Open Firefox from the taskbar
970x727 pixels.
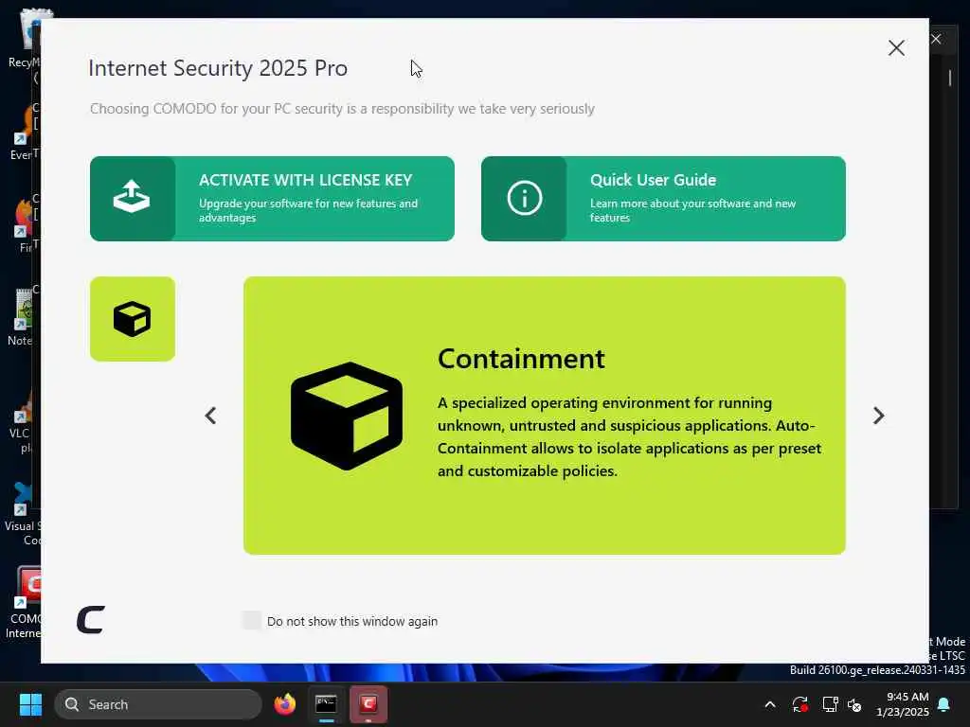click(284, 704)
